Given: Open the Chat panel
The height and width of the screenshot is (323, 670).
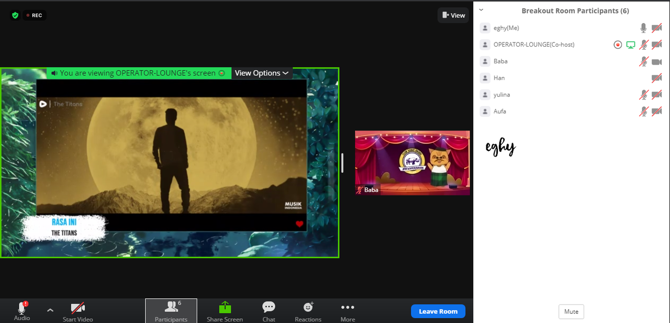Looking at the screenshot, I should pyautogui.click(x=269, y=311).
